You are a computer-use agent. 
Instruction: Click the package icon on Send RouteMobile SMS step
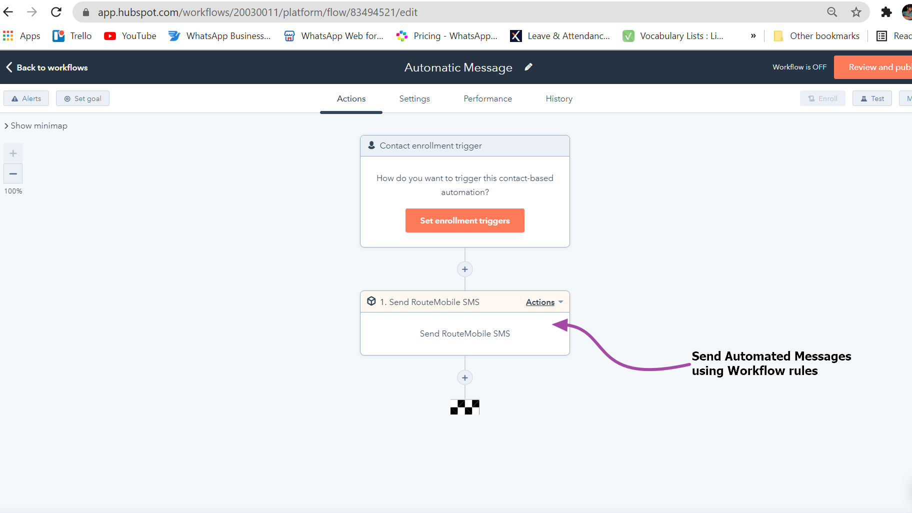coord(371,301)
